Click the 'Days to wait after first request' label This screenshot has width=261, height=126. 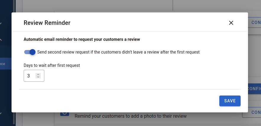click(52, 65)
